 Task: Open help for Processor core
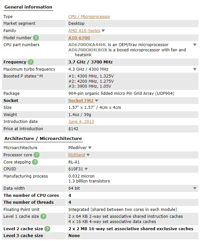pos(37,155)
